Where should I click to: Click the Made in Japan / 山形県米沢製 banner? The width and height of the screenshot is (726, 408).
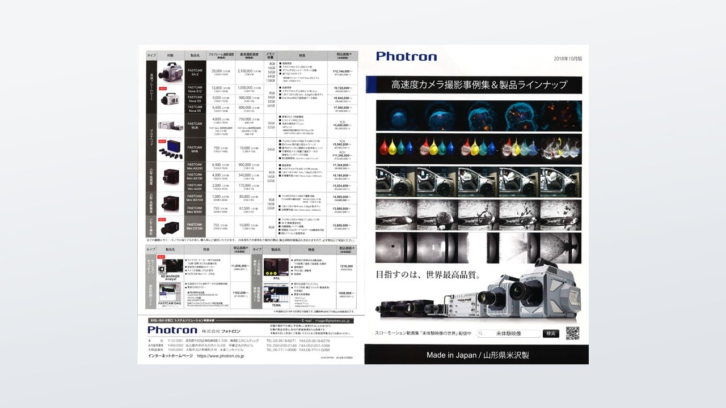pos(476,355)
